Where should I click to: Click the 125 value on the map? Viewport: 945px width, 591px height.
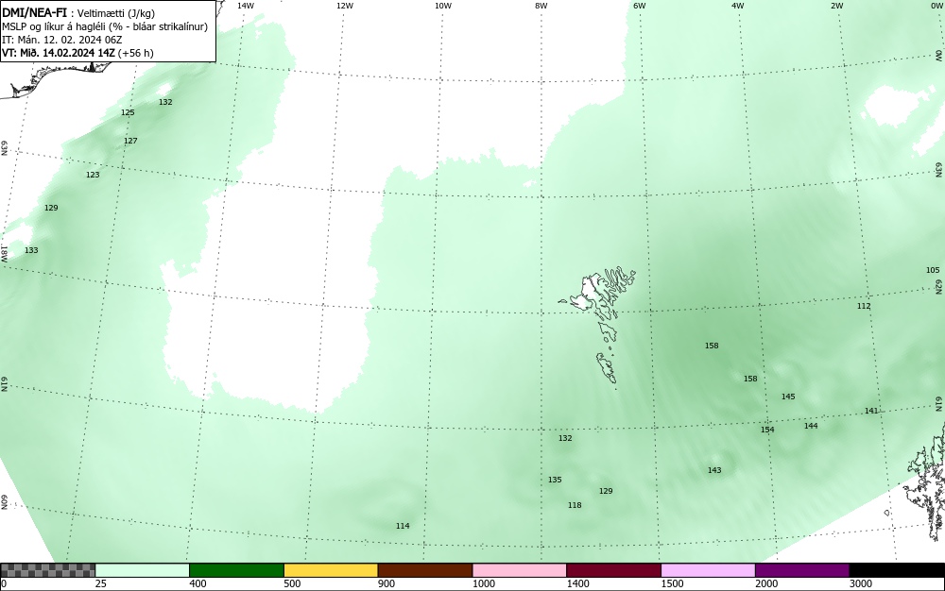[128, 112]
